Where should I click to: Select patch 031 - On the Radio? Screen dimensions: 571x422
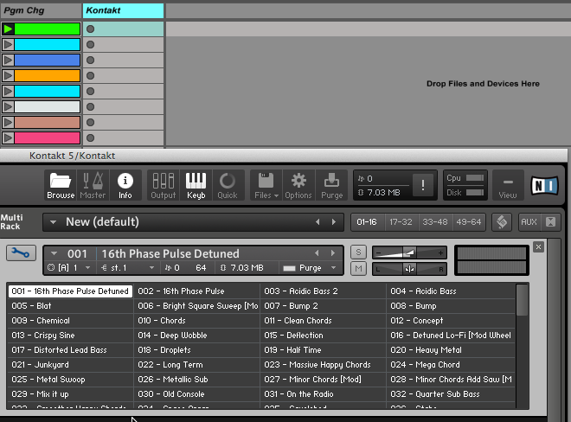click(x=323, y=394)
